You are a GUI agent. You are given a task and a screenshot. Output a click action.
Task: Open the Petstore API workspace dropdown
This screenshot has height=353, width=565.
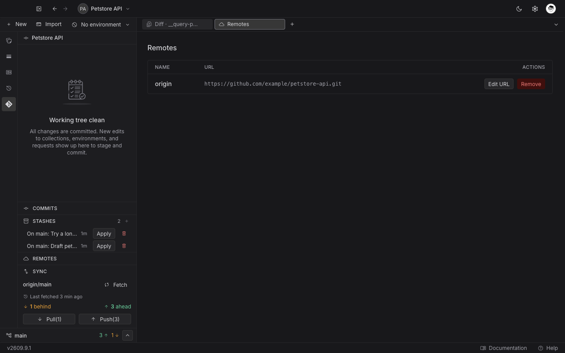(104, 9)
